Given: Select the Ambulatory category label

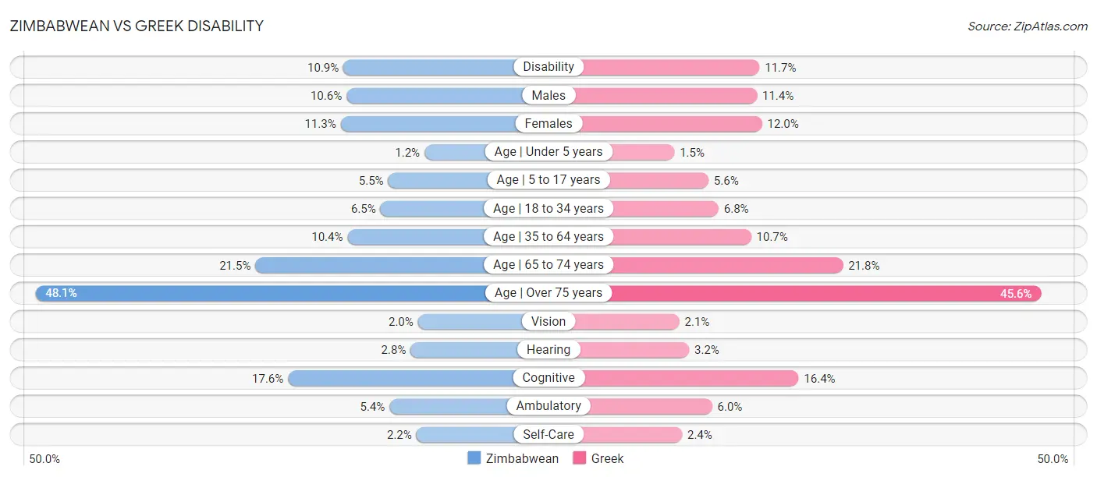Looking at the screenshot, I should (x=548, y=406).
